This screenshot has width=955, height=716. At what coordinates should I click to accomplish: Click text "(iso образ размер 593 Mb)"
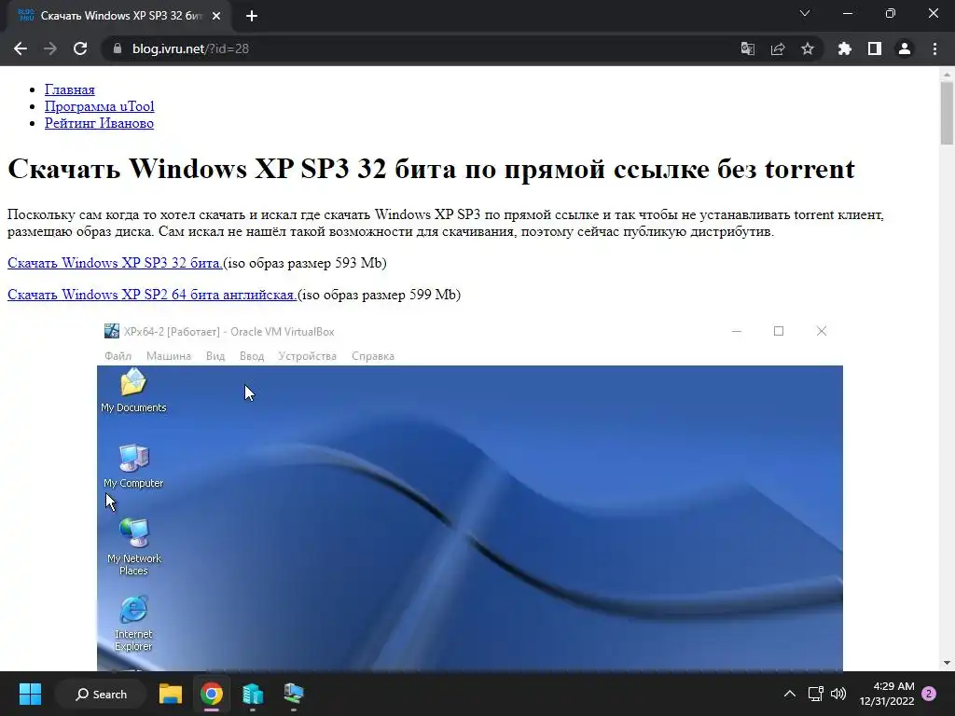305,263
